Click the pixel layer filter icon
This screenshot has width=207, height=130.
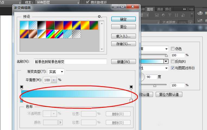[157, 15]
